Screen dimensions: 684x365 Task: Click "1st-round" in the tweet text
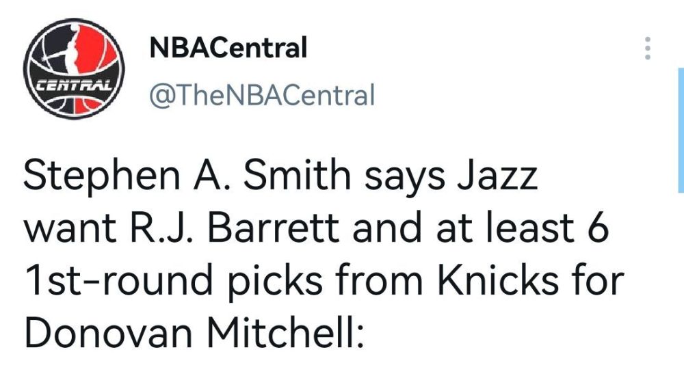[118, 279]
